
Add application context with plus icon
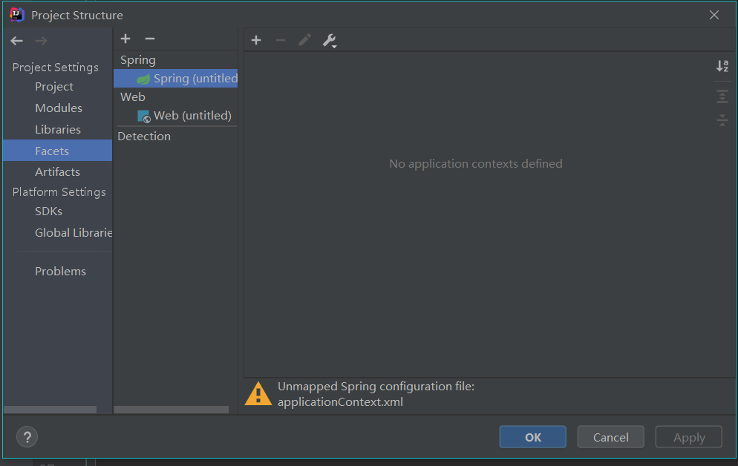click(x=256, y=40)
